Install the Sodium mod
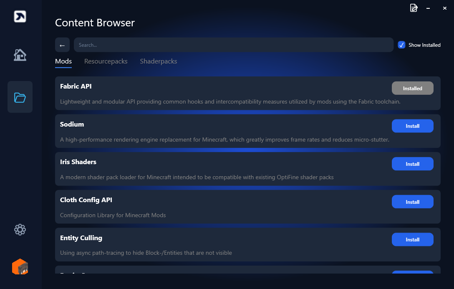454x289 pixels. 412,126
